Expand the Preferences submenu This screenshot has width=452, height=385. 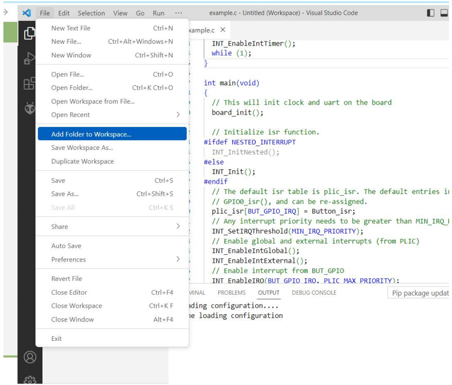pos(112,259)
